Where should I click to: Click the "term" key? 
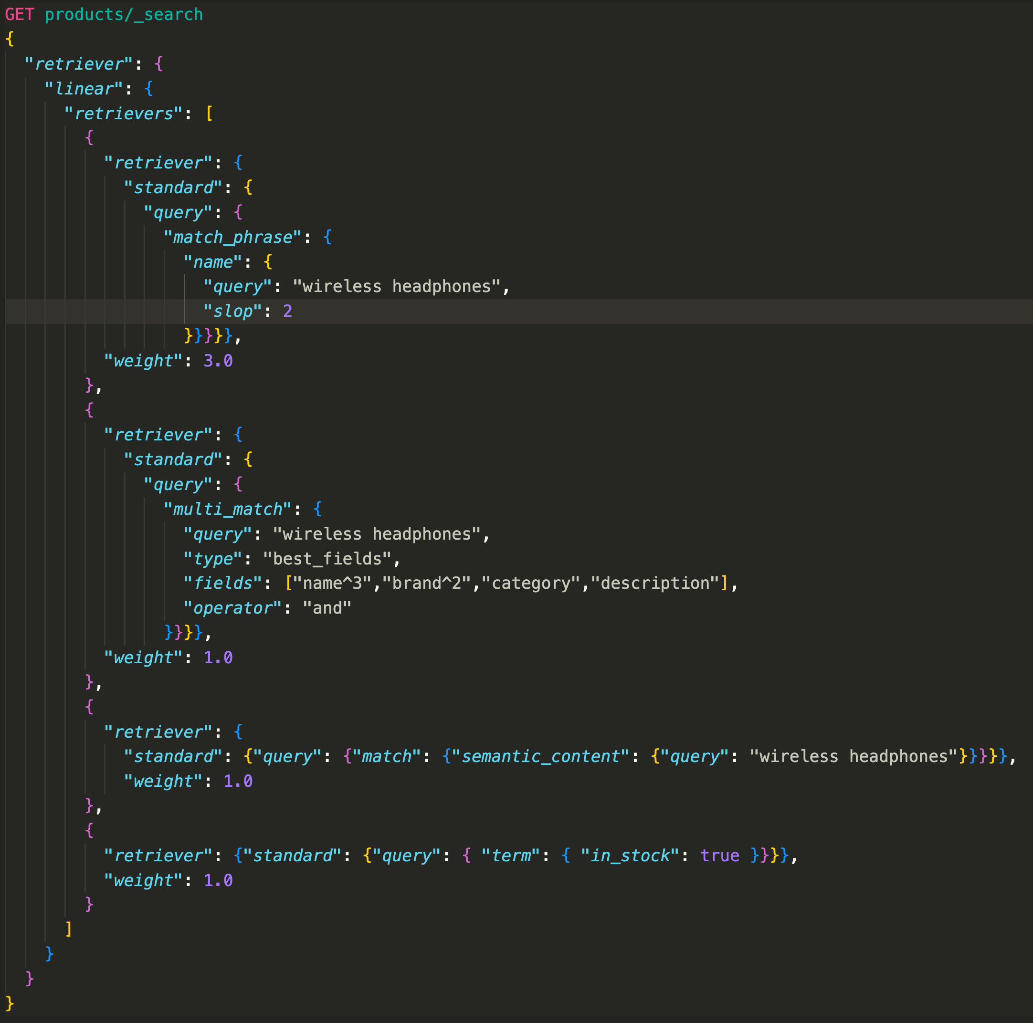click(510, 855)
